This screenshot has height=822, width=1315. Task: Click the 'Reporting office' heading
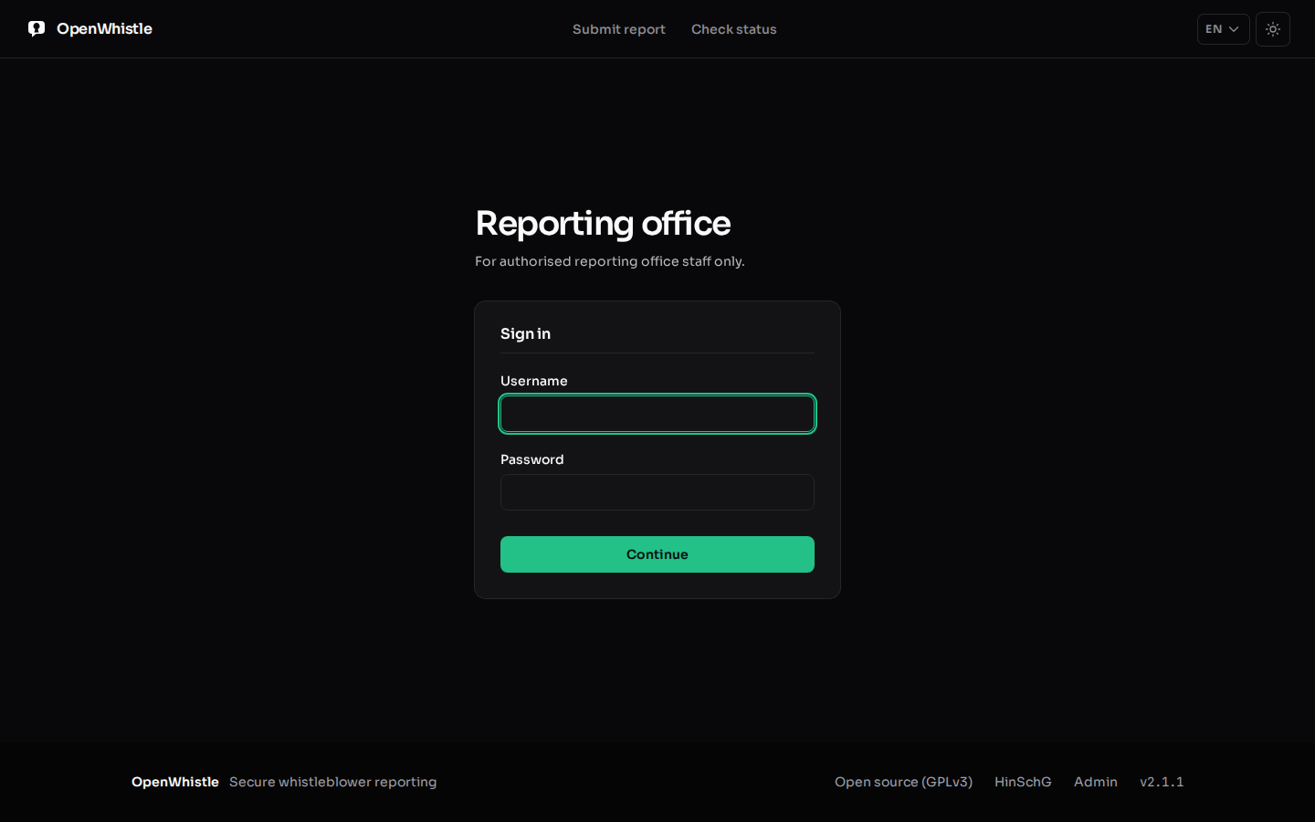pos(603,224)
